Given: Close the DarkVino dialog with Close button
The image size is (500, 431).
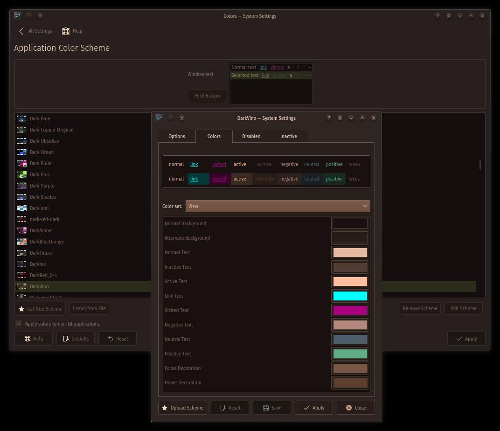Looking at the screenshot, I should 356,408.
